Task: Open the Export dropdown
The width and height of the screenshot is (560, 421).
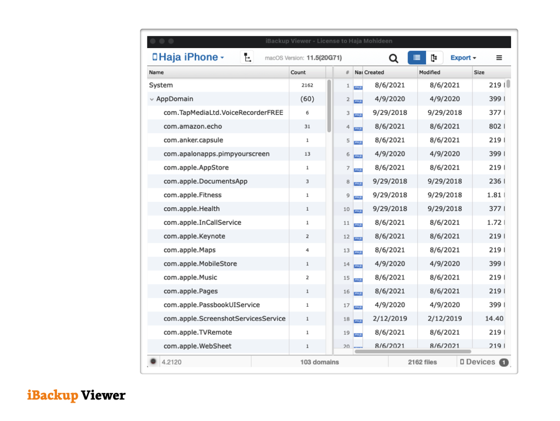Action: point(463,58)
